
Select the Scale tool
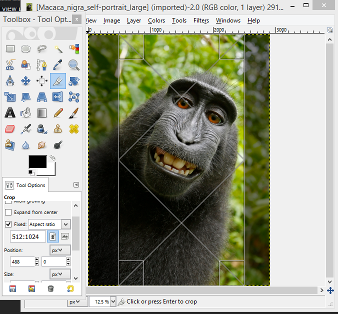click(10, 97)
